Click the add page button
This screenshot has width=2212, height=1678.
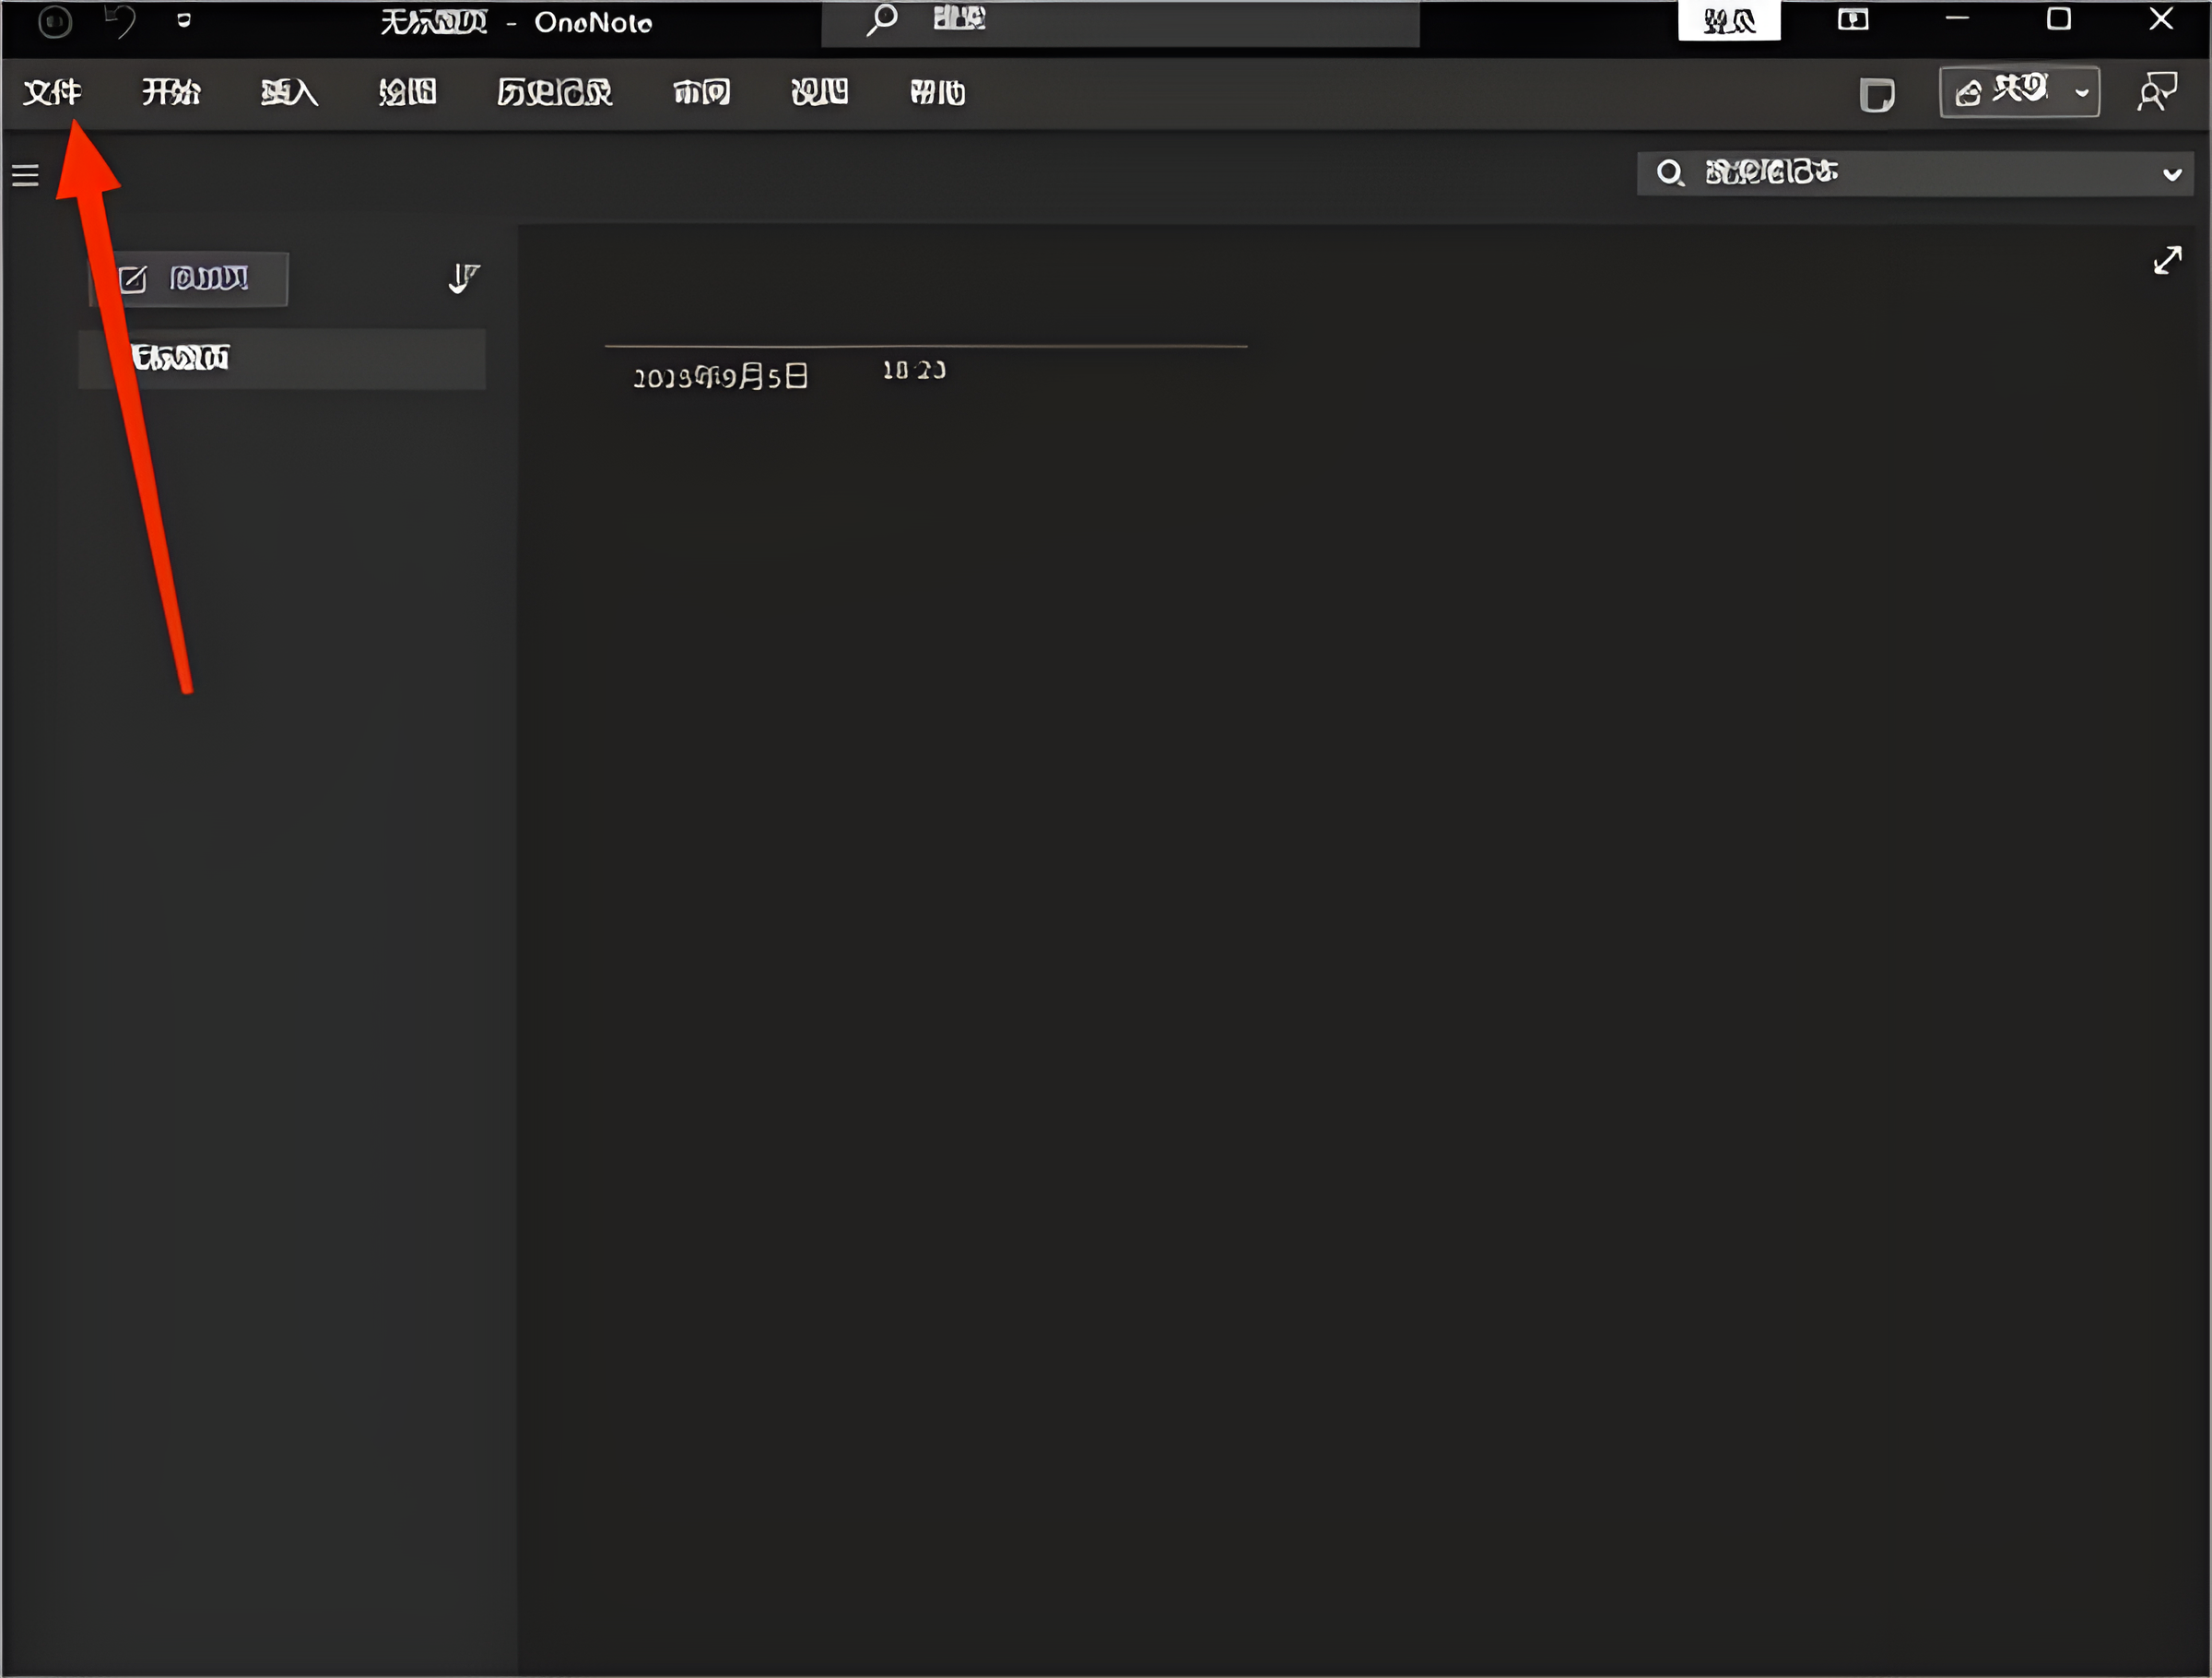[188, 279]
